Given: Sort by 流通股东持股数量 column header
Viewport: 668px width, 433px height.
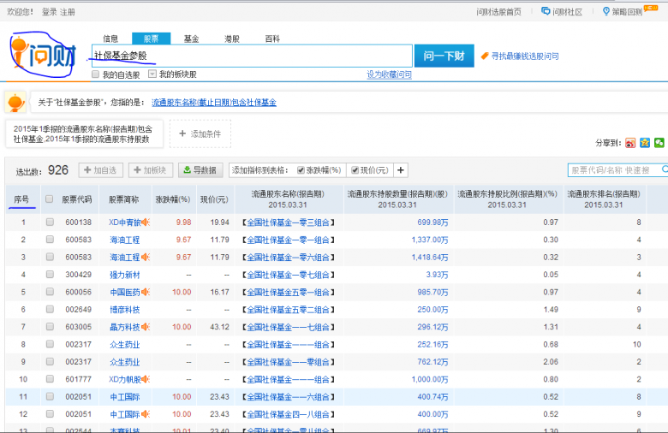Looking at the screenshot, I should pos(397,199).
